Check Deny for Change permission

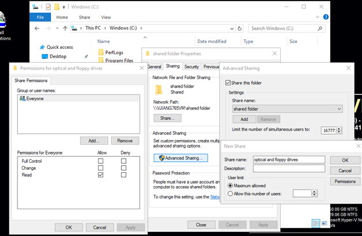tap(124, 168)
